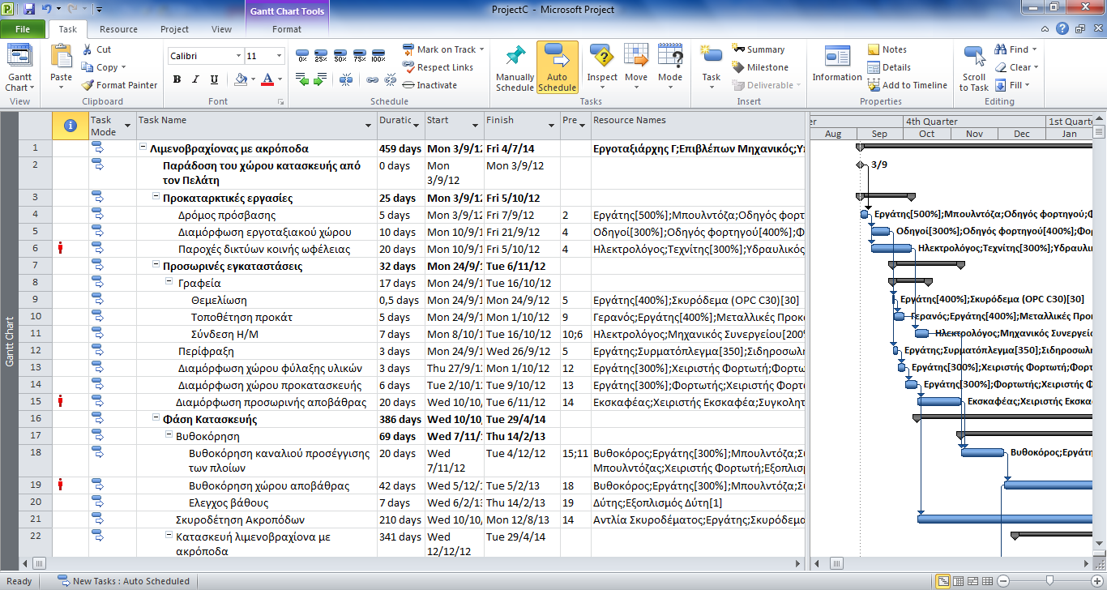Select row 15 Διαμόρφωση προσωρινής αποβάθρας task name
This screenshot has height=590, width=1107.
pyautogui.click(x=271, y=402)
